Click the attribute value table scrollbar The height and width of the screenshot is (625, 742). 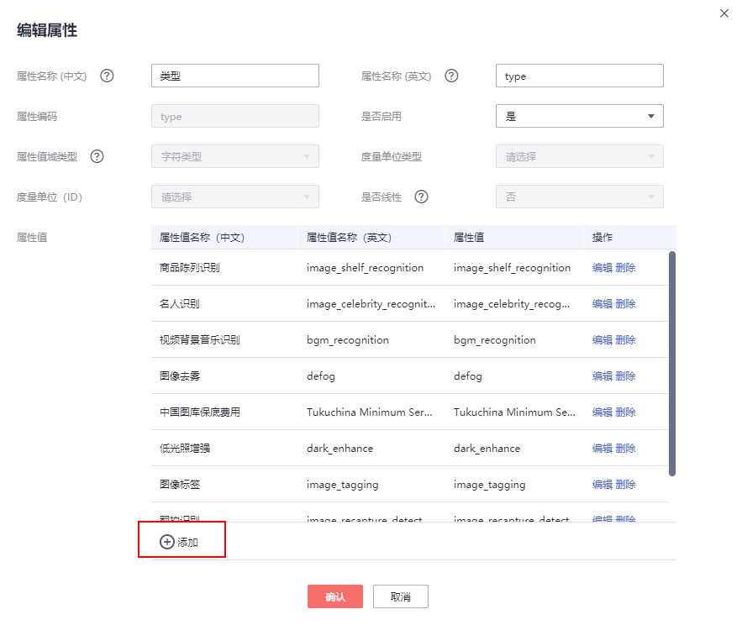click(672, 361)
